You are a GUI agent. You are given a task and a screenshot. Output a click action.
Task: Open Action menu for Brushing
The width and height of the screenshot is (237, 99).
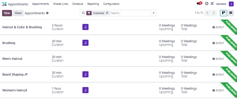click(218, 43)
